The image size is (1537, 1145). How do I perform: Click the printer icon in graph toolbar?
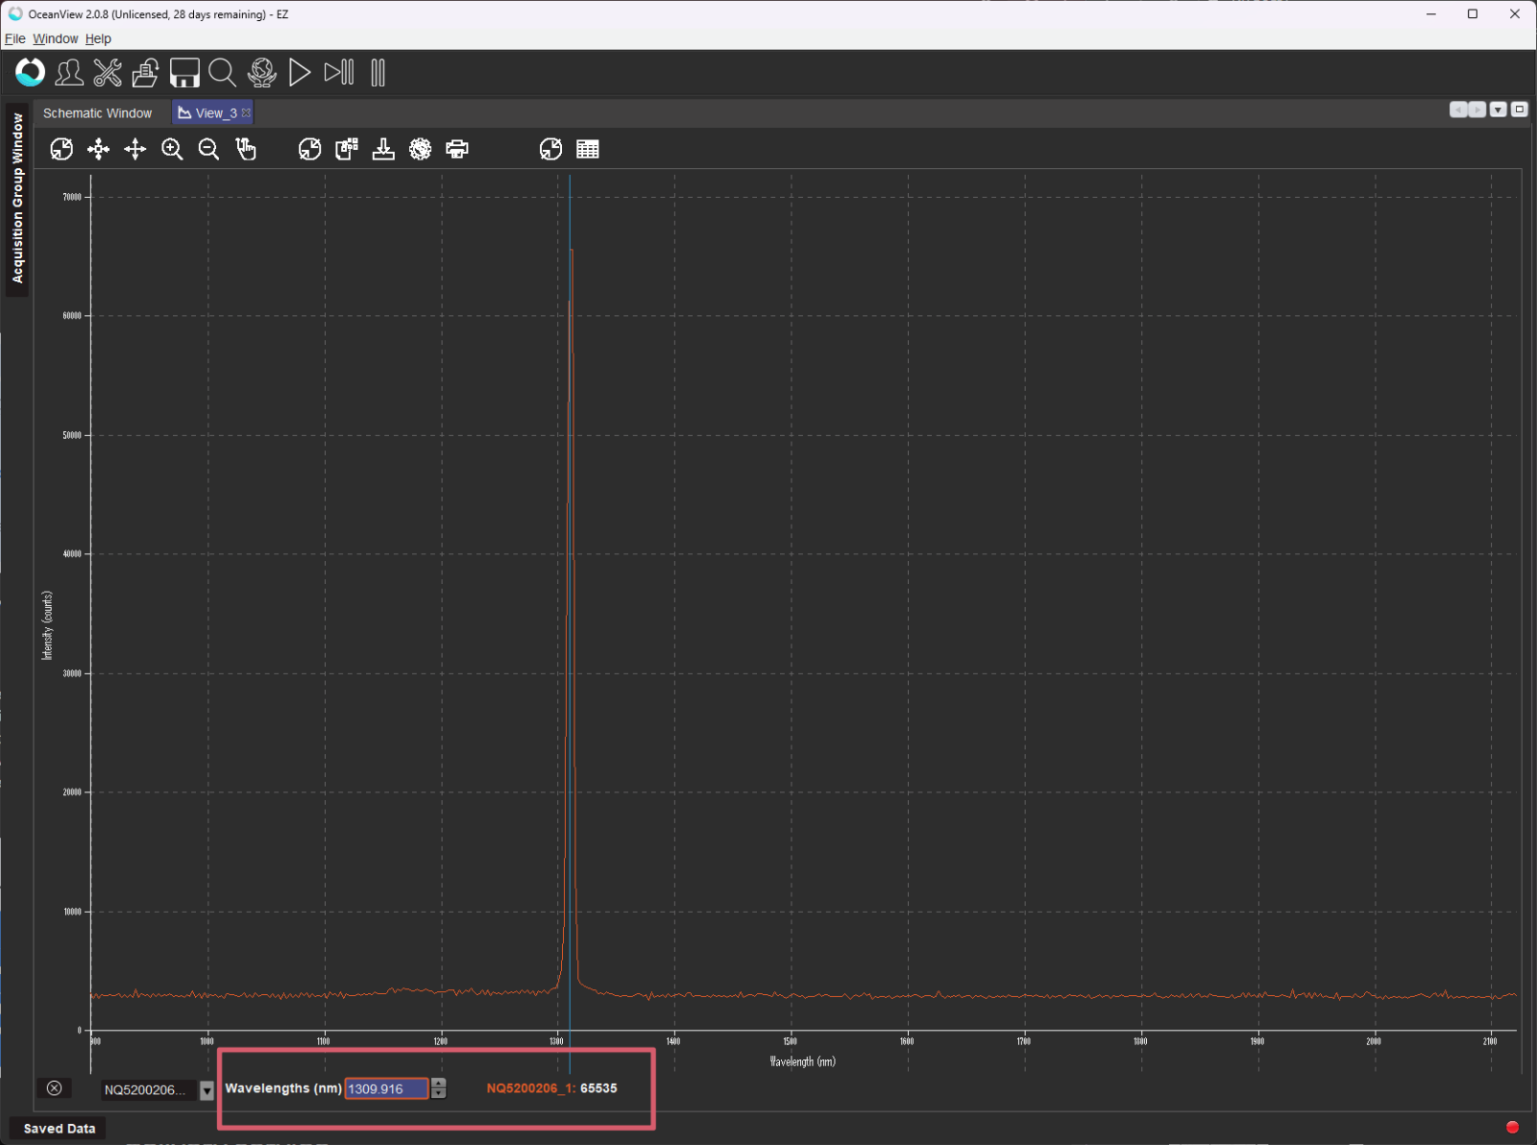457,149
